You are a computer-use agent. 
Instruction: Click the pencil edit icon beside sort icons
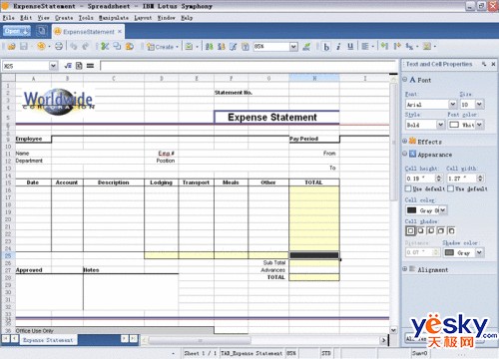[x=234, y=47]
